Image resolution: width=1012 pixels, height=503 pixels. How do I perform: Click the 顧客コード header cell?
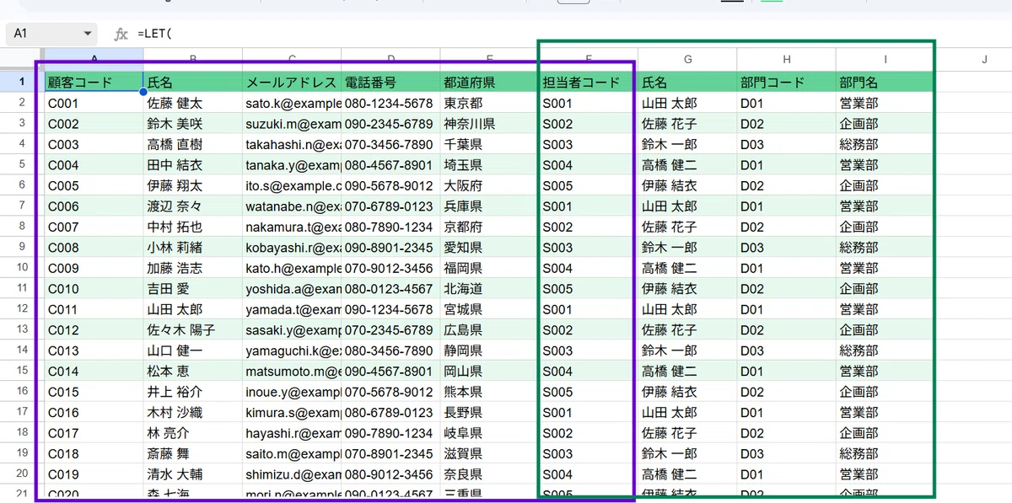94,83
